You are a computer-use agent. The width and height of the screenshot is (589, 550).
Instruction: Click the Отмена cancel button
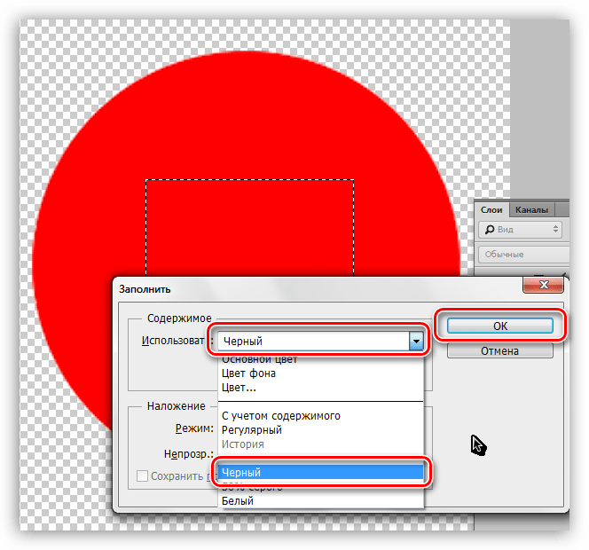(x=499, y=351)
